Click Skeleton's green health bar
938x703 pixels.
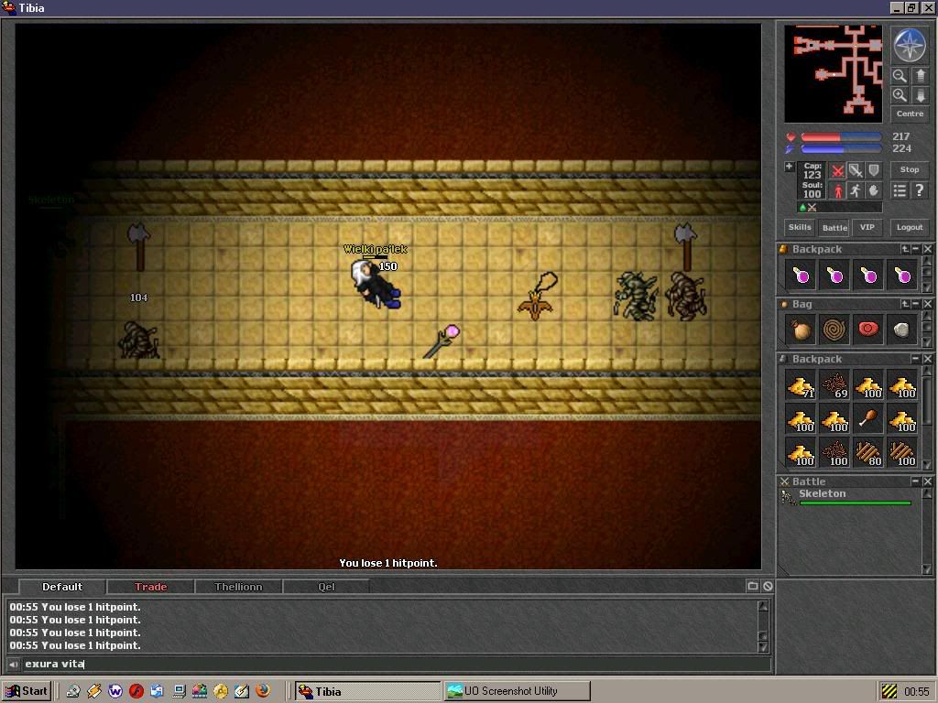click(x=855, y=503)
